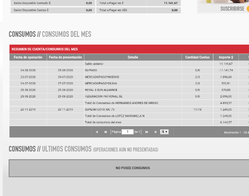Screen dimensions: 249x196
Task: Click the SUSCRIBIRSE button
Action: click(232, 8)
